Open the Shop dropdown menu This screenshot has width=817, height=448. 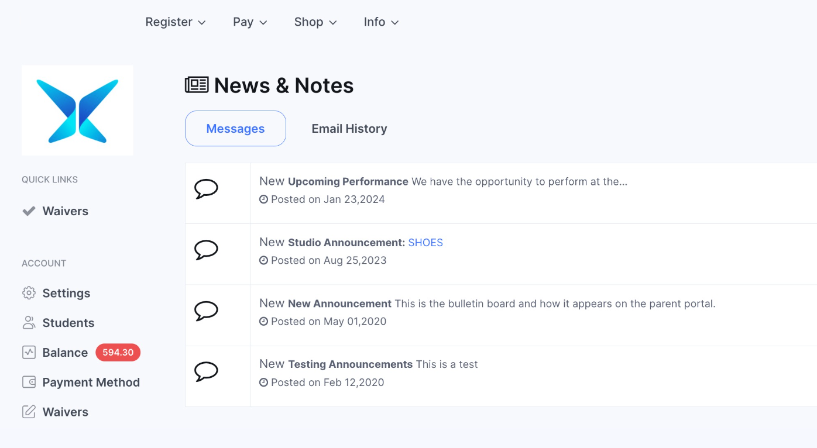coord(315,22)
